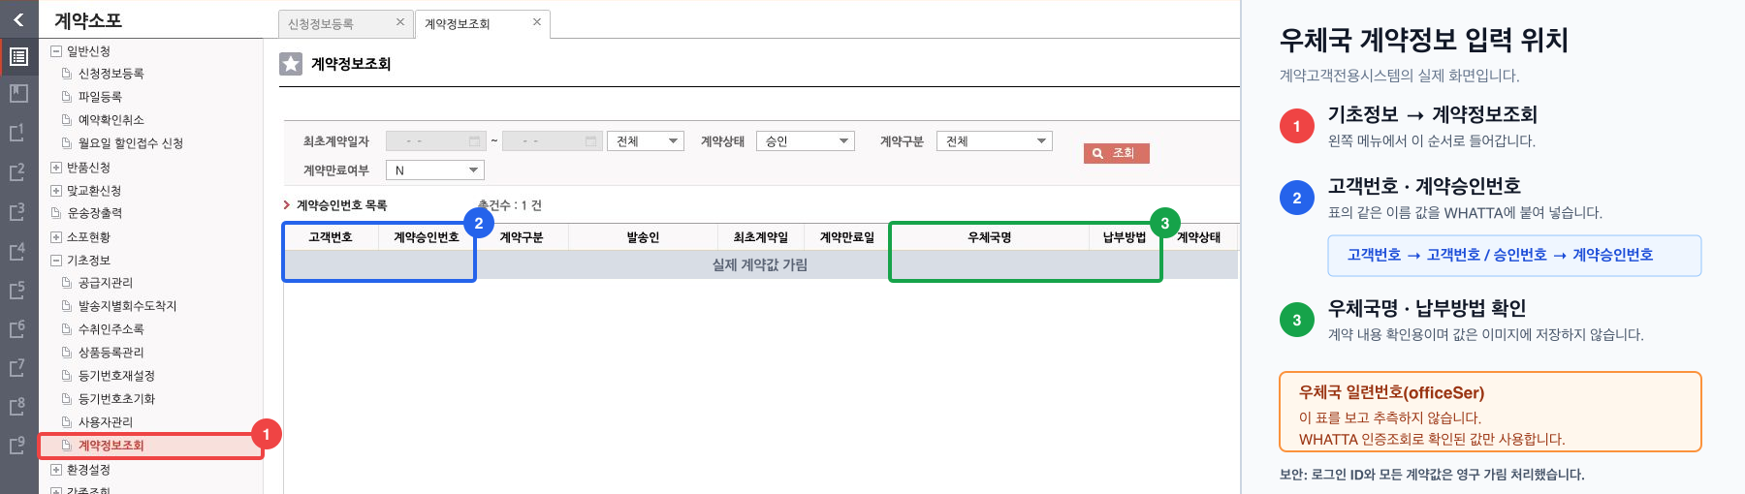Open 사용자관리 under 기초정보
1745x494 pixels.
[x=105, y=422]
